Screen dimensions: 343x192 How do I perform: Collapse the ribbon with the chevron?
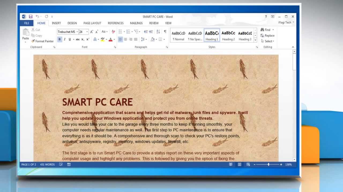(x=293, y=47)
